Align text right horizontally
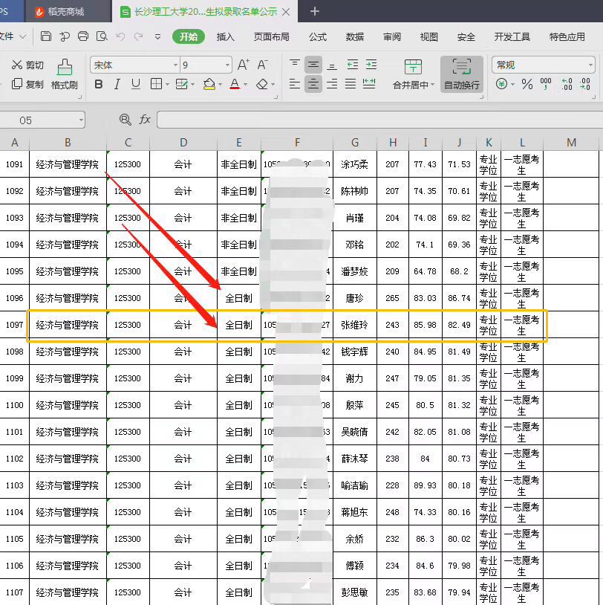 331,84
